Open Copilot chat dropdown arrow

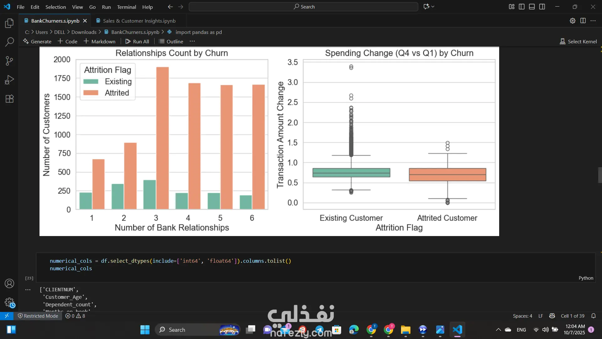pos(433,7)
